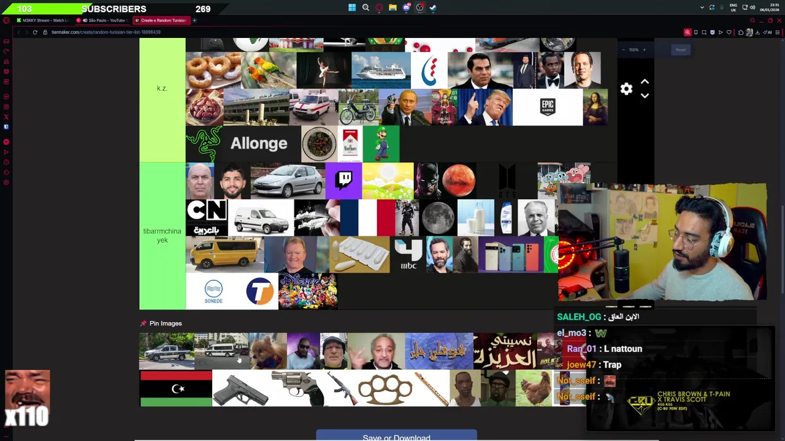The image size is (785, 441).
Task: Open taskbar search magnifier
Action: point(366,8)
